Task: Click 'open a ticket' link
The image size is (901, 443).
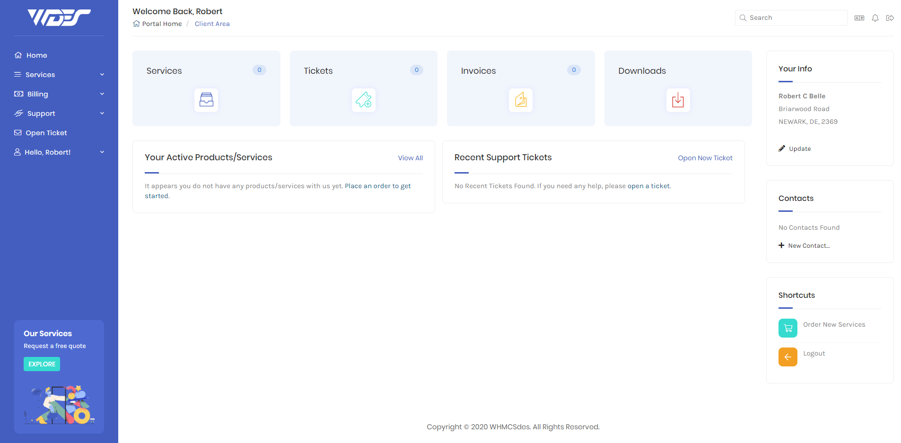Action: (x=649, y=186)
